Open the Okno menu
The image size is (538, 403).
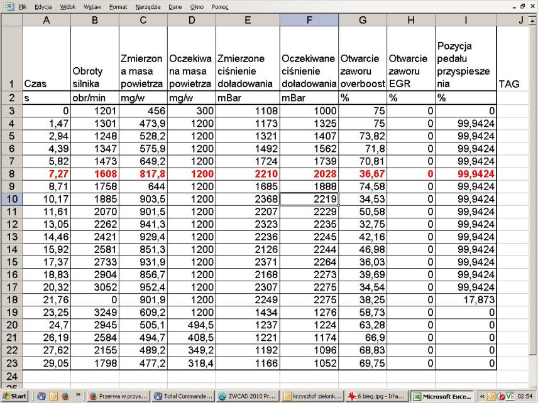[x=197, y=7]
